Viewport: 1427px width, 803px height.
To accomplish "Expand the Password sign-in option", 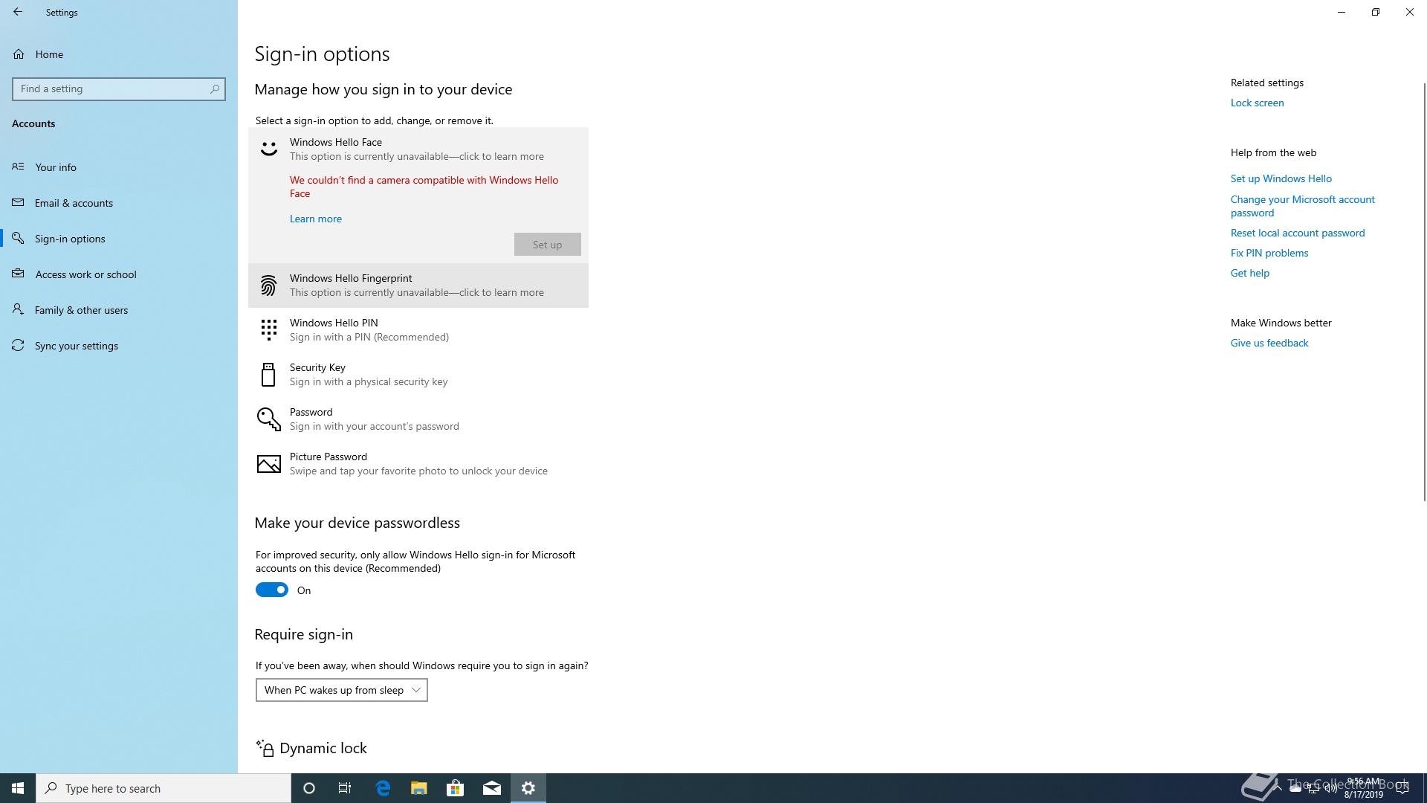I will [418, 419].
